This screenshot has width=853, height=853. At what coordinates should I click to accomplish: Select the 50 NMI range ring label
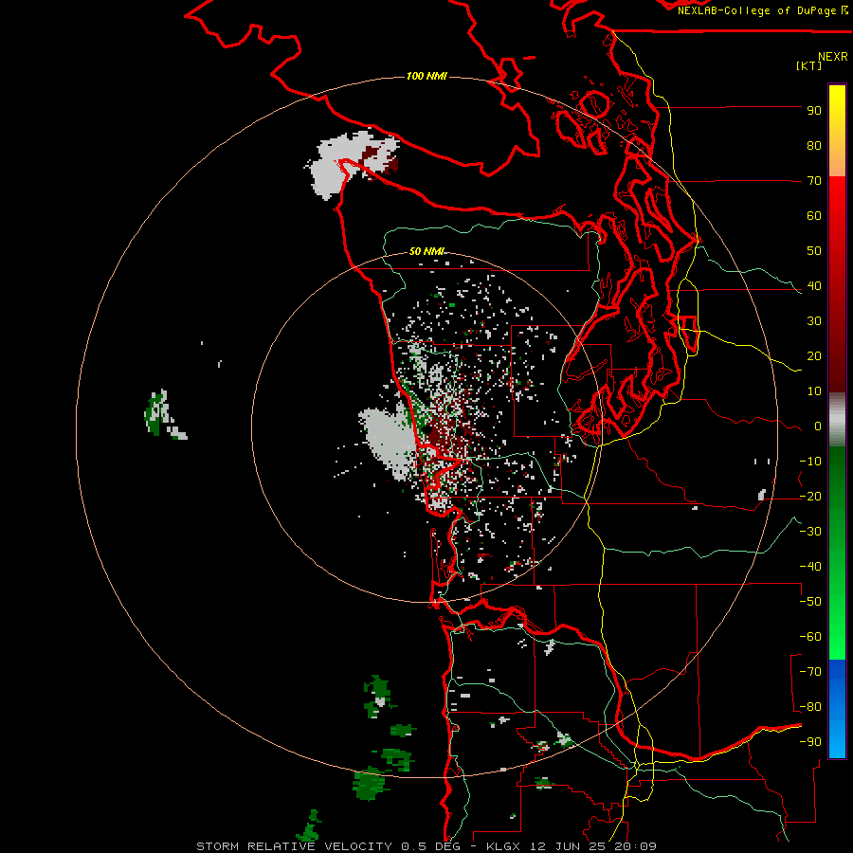point(427,251)
